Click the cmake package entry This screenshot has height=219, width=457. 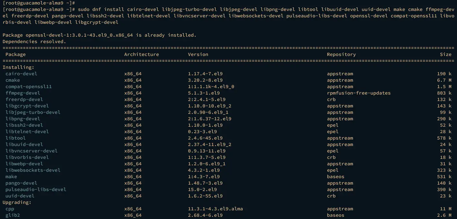12,80
